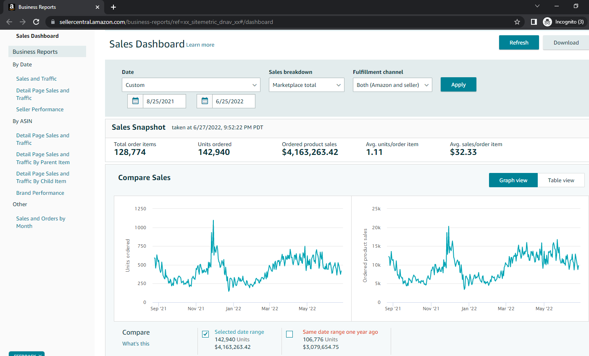Click the Avg. units/order item value 1.11
Image resolution: width=589 pixels, height=356 pixels.
[x=374, y=152]
